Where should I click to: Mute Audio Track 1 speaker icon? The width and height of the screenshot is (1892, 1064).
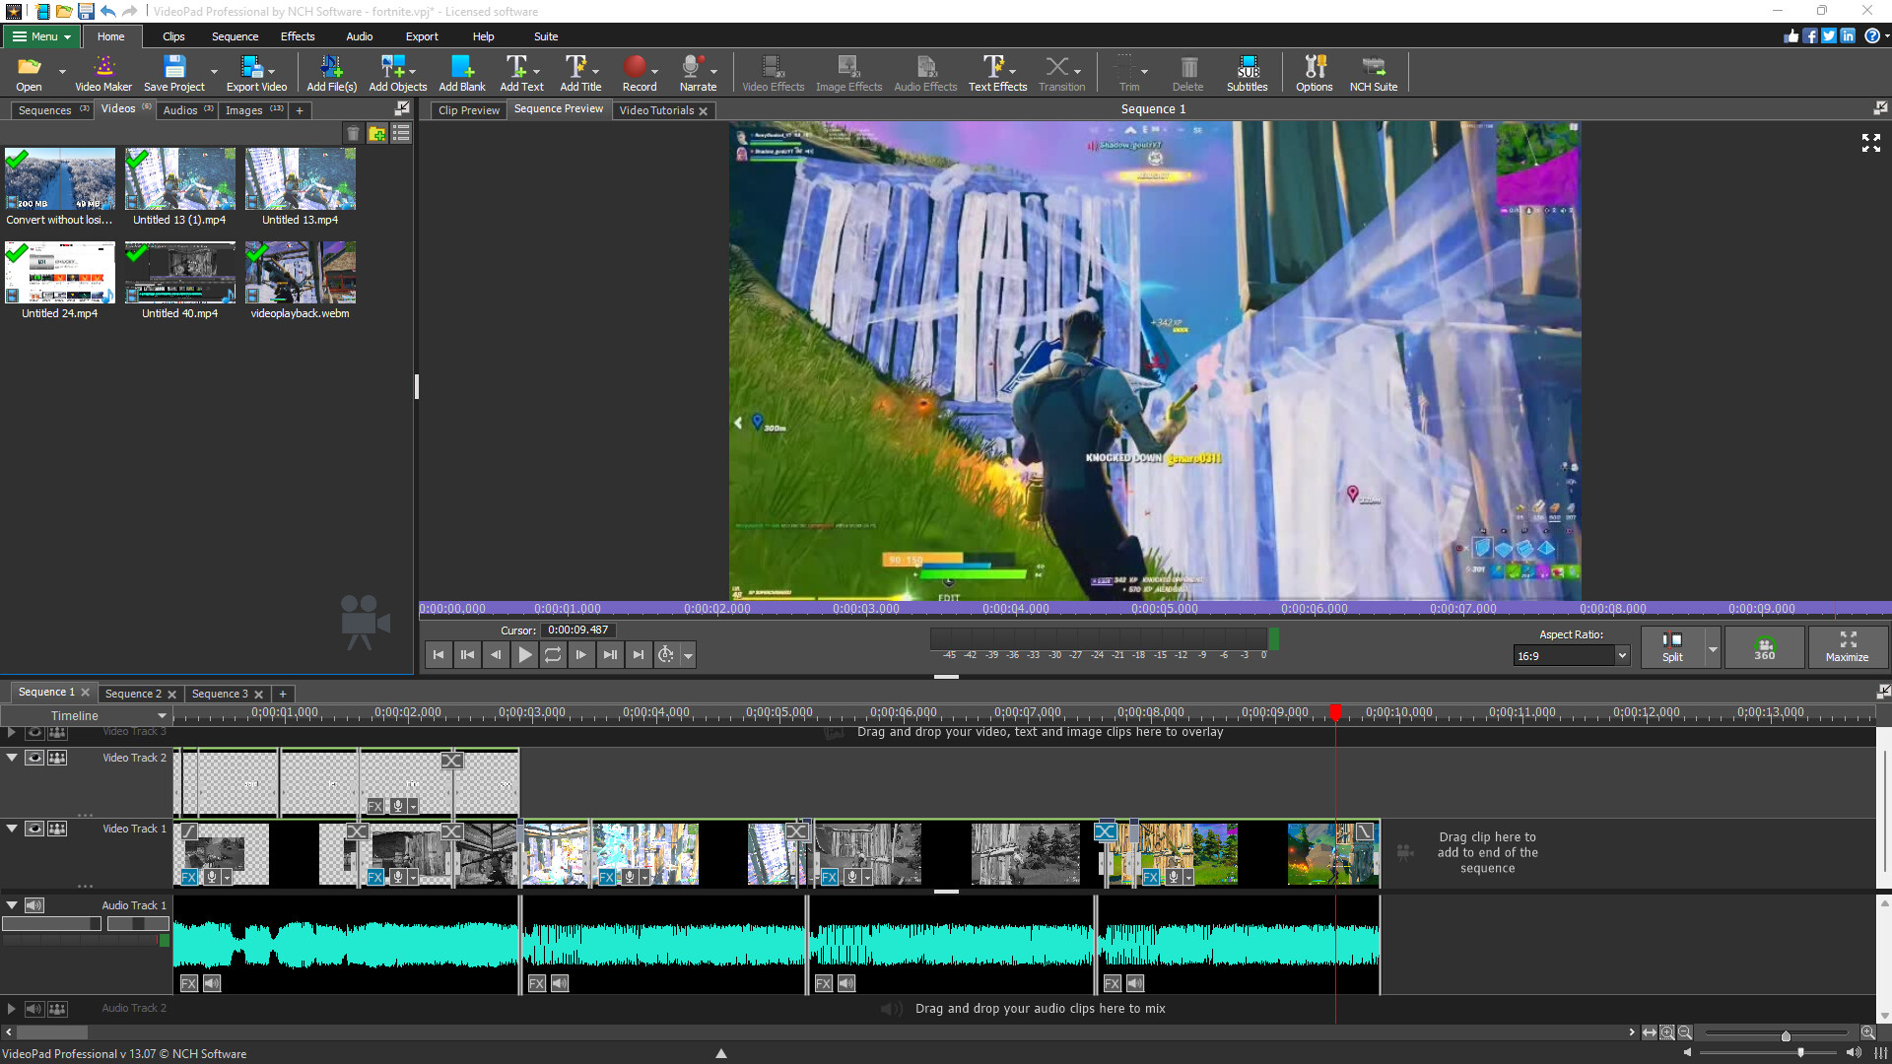34,905
